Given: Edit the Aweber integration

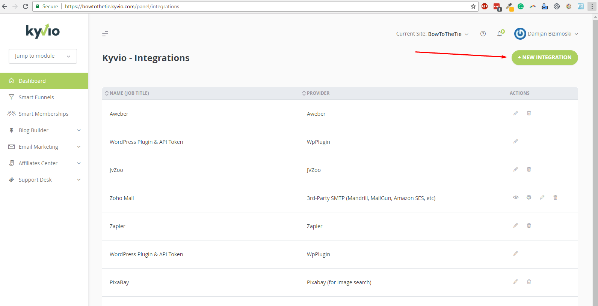Looking at the screenshot, I should click(x=516, y=113).
